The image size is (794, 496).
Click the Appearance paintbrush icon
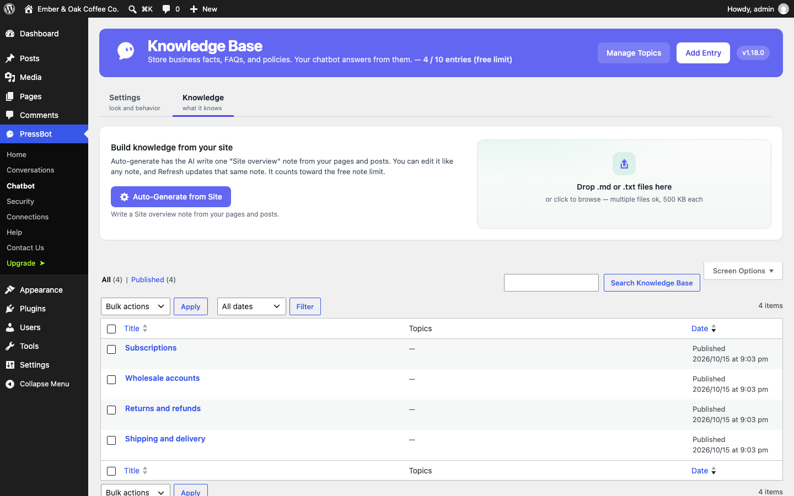point(10,290)
